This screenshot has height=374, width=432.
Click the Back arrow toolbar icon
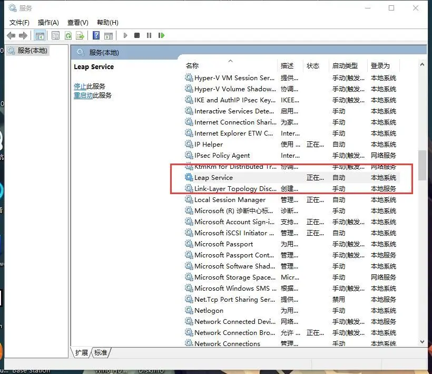tap(11, 35)
